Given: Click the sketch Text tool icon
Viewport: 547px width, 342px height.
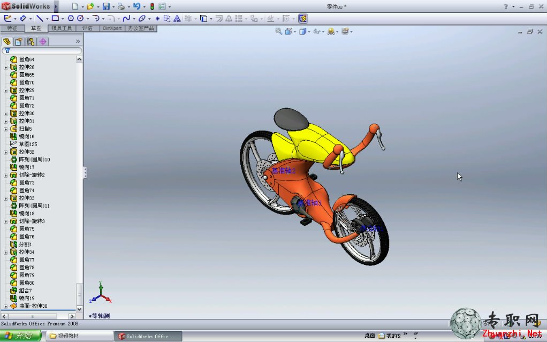Looking at the screenshot, I should pyautogui.click(x=177, y=18).
